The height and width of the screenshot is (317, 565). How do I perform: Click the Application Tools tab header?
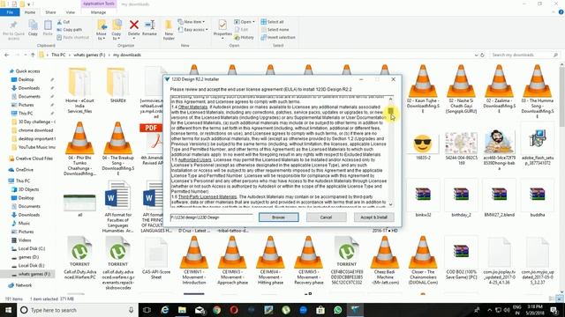coord(98,4)
